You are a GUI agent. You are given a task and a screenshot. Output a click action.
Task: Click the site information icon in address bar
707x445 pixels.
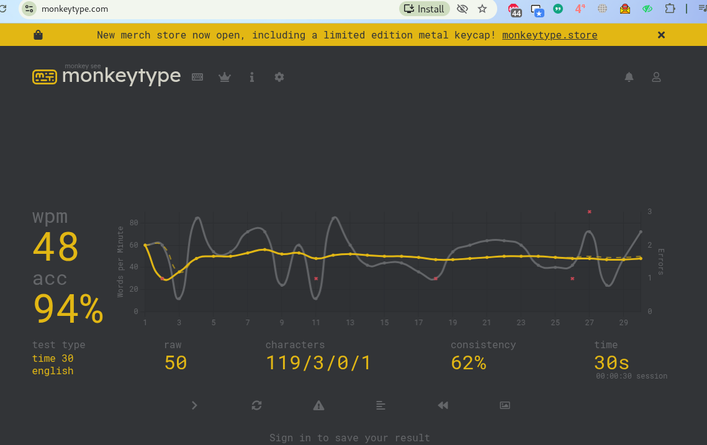[x=29, y=9]
